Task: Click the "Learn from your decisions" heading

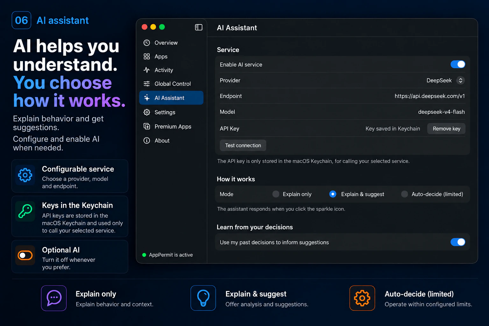Action: [x=255, y=227]
